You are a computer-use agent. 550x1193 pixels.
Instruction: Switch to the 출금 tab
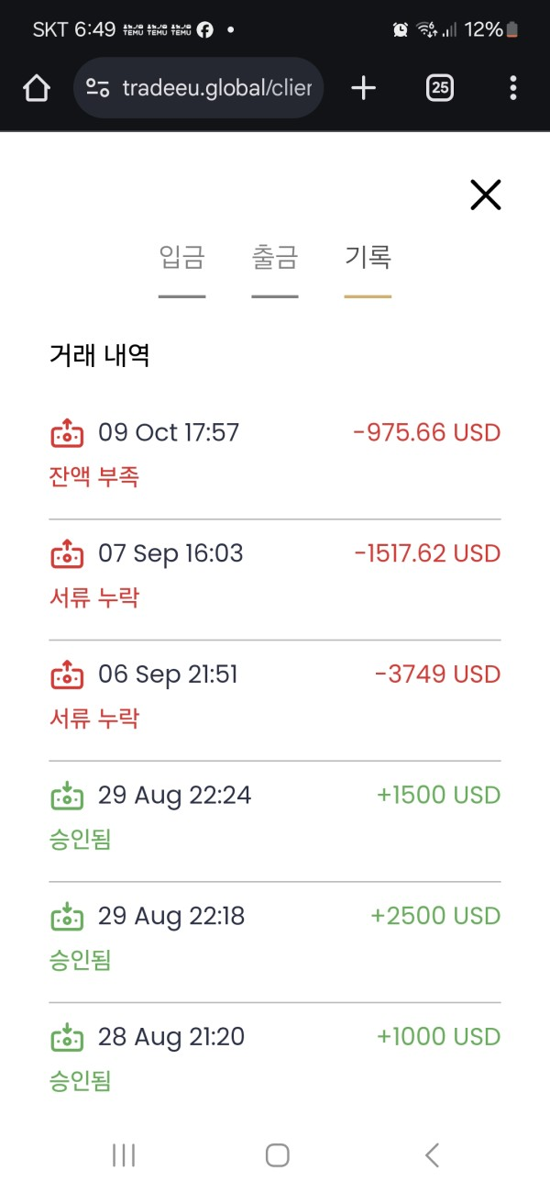tap(275, 258)
